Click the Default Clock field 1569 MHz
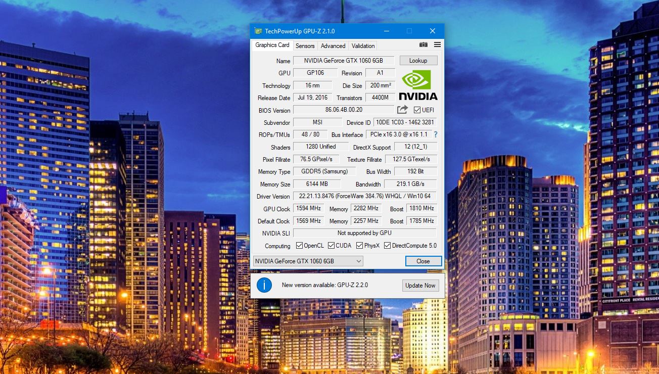This screenshot has width=659, height=374. click(308, 221)
